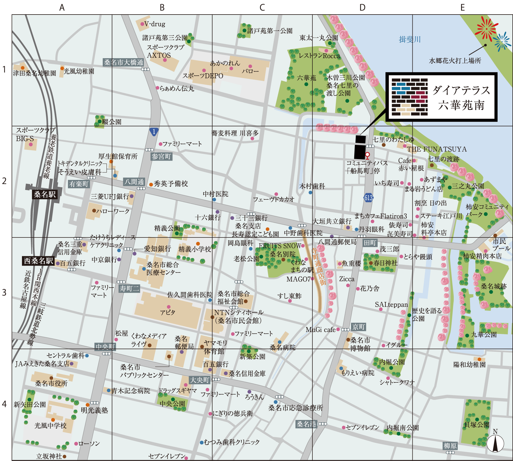
Task: Click the レストランRocca label
Action: [x=319, y=56]
